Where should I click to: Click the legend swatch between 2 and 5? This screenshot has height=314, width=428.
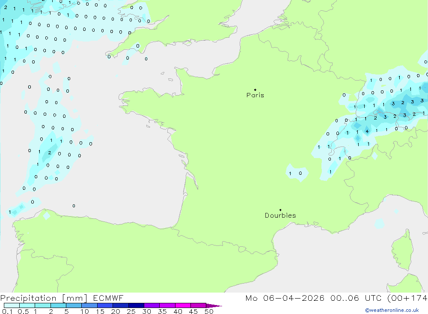58,305
